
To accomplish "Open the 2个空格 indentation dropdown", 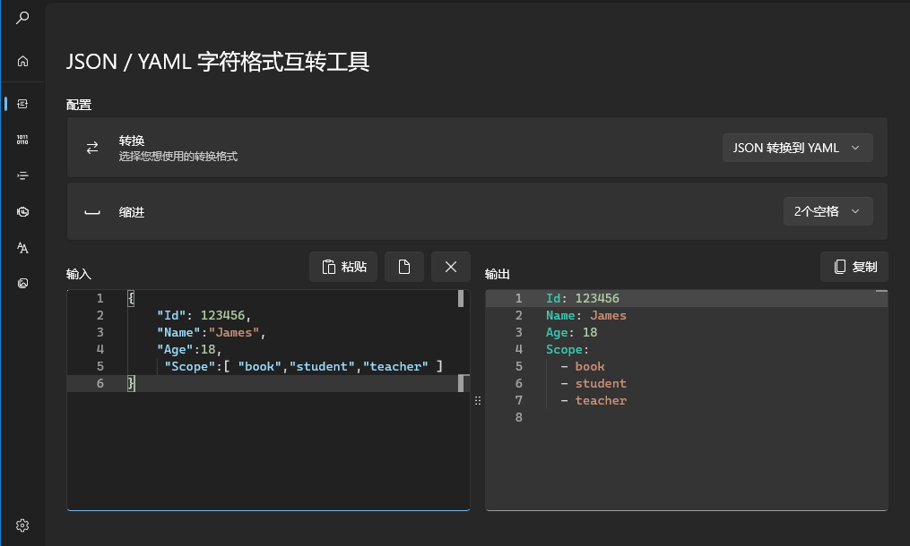I will tap(828, 211).
